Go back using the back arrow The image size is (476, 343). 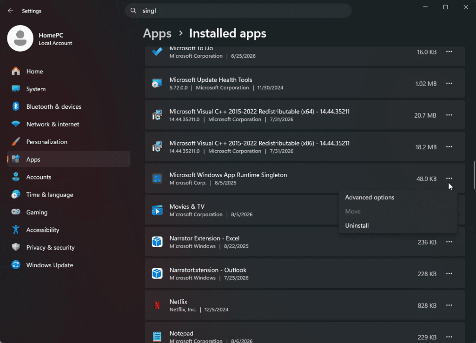pyautogui.click(x=11, y=11)
